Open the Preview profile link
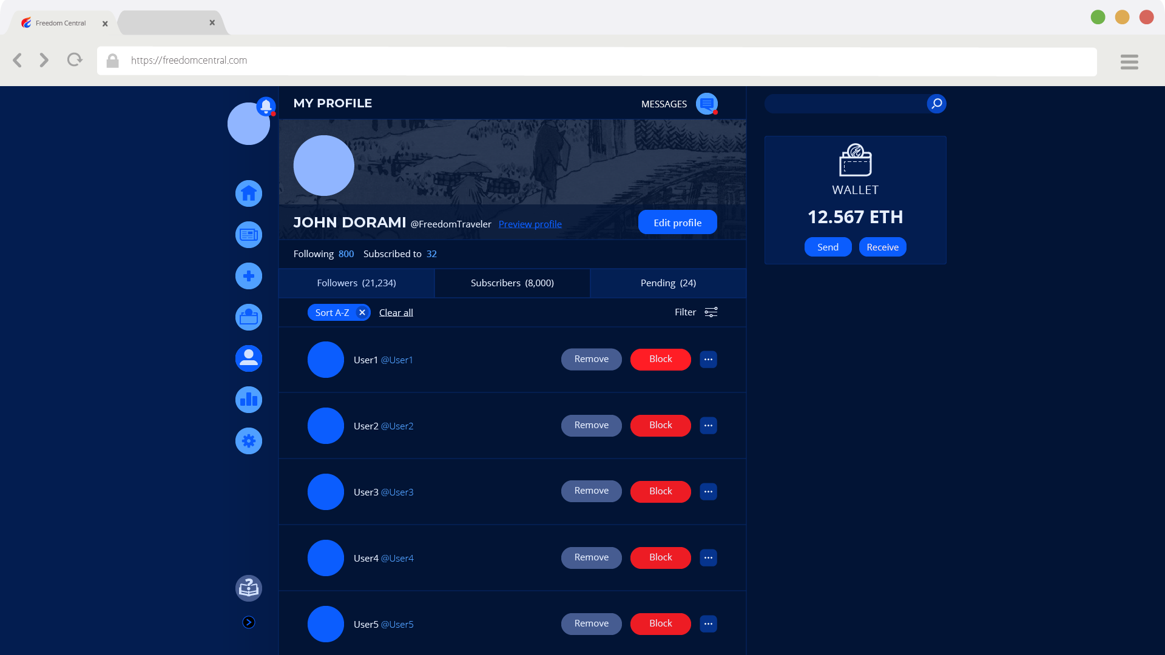1165x655 pixels. [x=530, y=224]
